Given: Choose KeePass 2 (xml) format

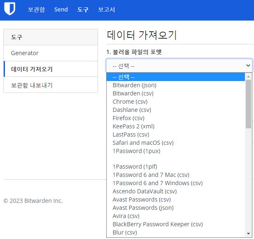Looking at the screenshot, I should coord(176,126).
